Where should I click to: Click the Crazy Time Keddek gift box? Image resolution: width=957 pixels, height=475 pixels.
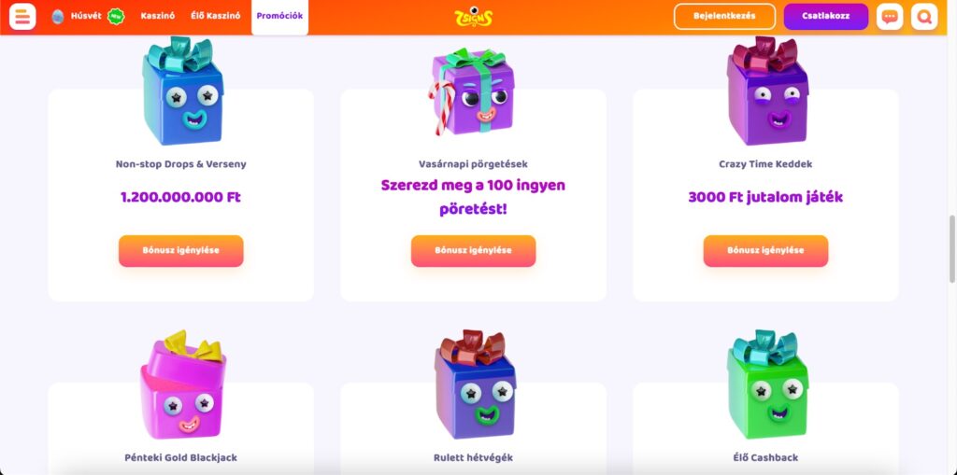pos(767,91)
